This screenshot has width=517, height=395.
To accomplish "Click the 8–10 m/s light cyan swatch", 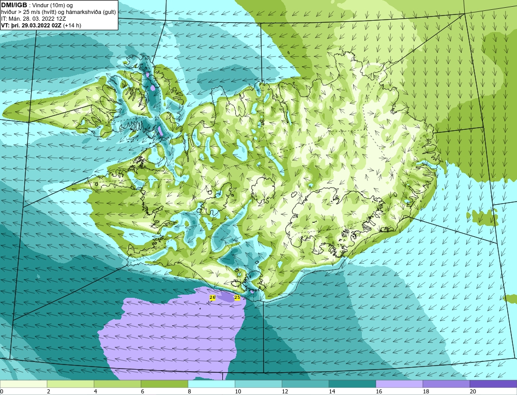I will [211, 384].
